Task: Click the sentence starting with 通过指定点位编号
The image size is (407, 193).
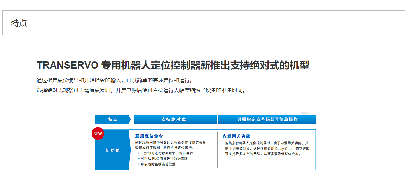Action: [114, 80]
